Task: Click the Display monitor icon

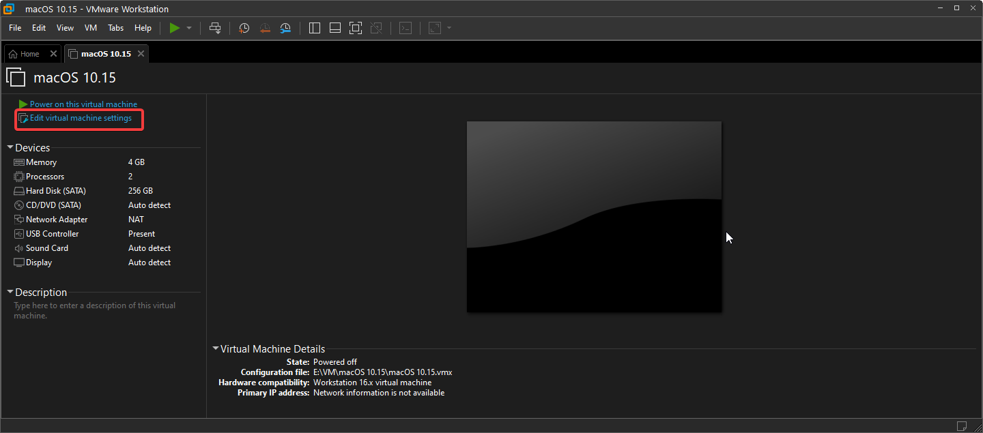Action: point(19,263)
